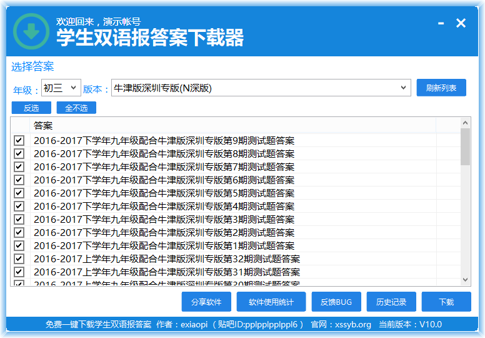Screen dimensions: 485x338
Task: Open 软件使用统计 usage statistics
Action: 271,302
